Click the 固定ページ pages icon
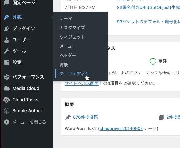This screenshot has width=180, height=148. click(x=7, y=3)
